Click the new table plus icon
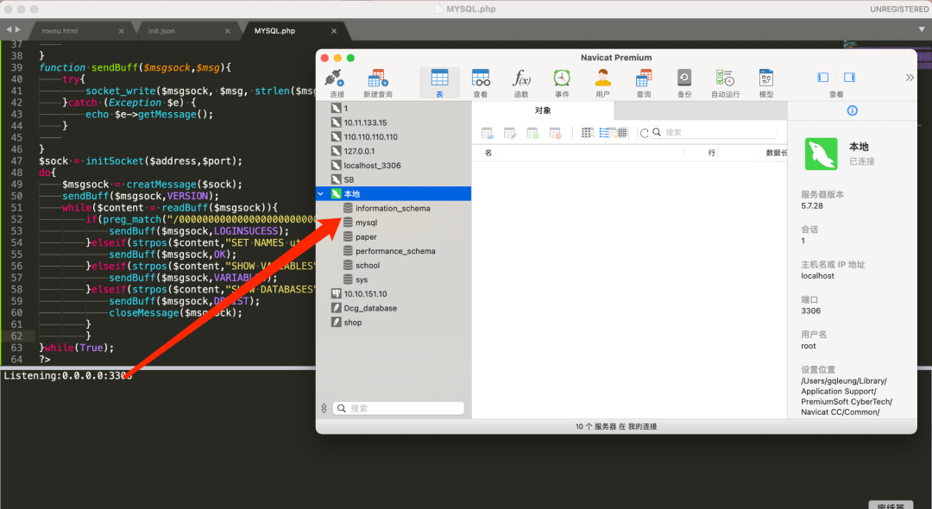The image size is (932, 509). 532,133
